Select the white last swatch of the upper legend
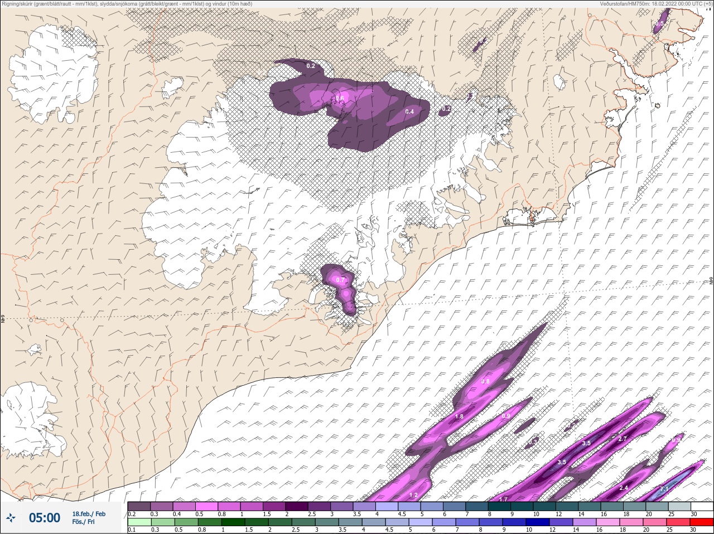The width and height of the screenshot is (714, 534). point(702,506)
